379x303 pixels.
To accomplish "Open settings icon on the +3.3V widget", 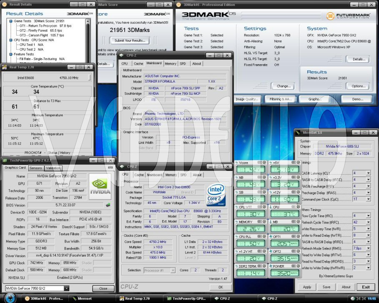I will pos(294,177).
